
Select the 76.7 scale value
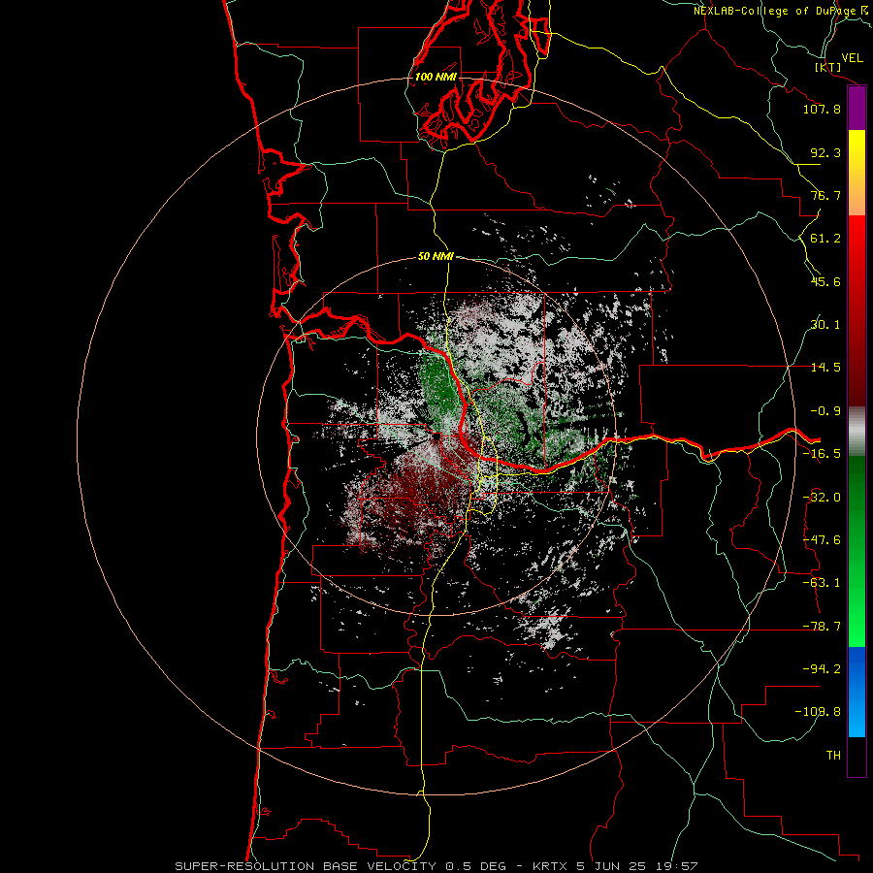coord(825,195)
